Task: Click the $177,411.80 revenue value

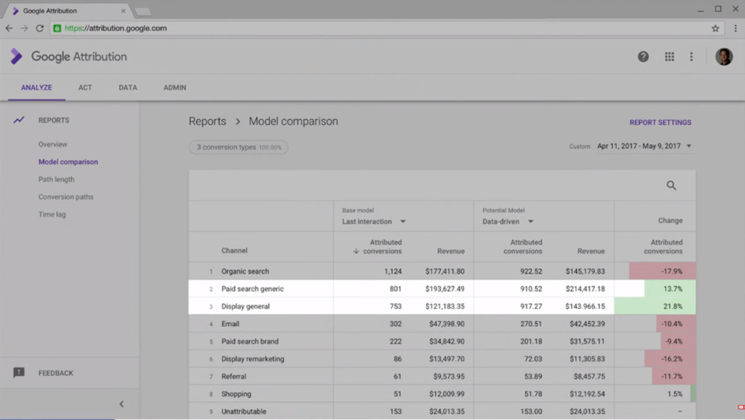Action: pos(445,272)
